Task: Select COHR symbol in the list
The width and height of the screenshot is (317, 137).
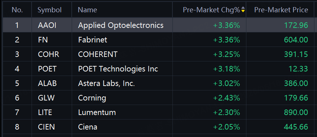Action: (x=49, y=54)
